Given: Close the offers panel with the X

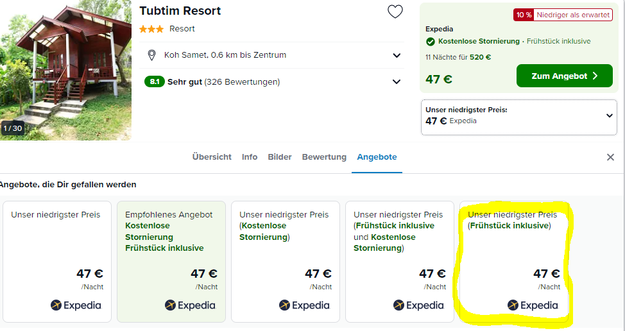Looking at the screenshot, I should 610,157.
